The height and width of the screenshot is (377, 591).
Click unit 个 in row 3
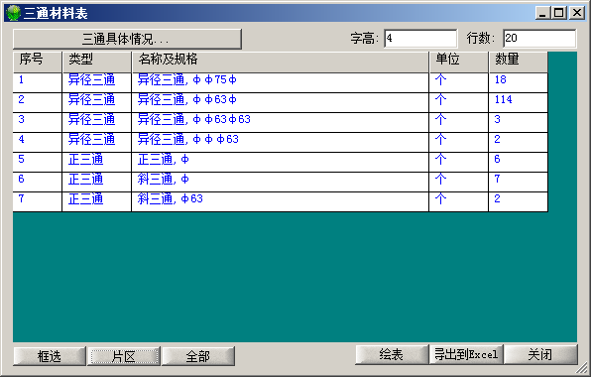click(459, 123)
